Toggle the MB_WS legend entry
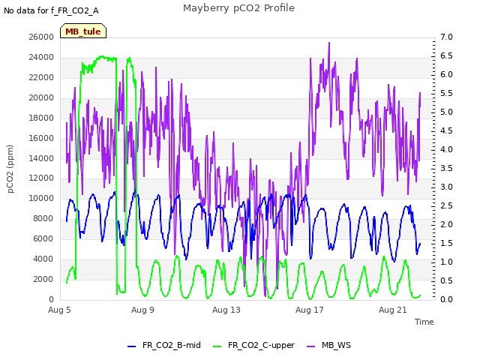 328,345
